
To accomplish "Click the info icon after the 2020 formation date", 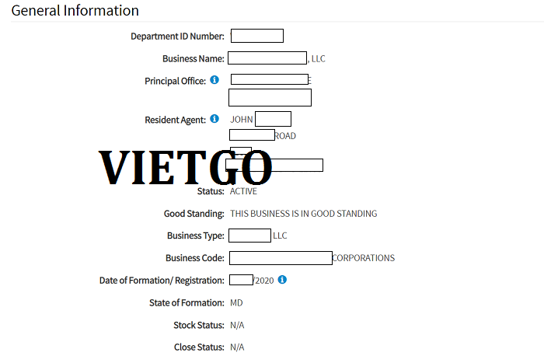I will coord(282,279).
